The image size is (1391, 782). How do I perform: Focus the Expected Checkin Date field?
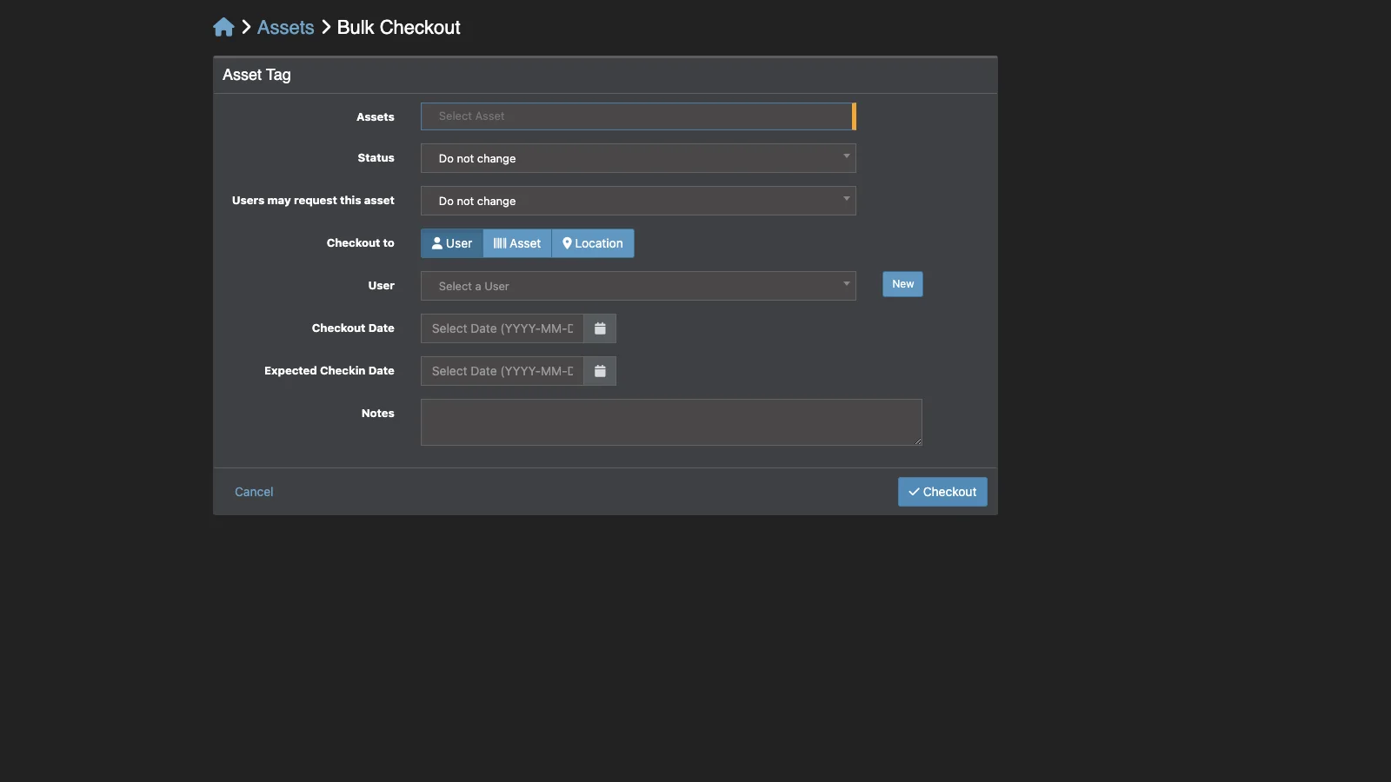[x=502, y=371]
